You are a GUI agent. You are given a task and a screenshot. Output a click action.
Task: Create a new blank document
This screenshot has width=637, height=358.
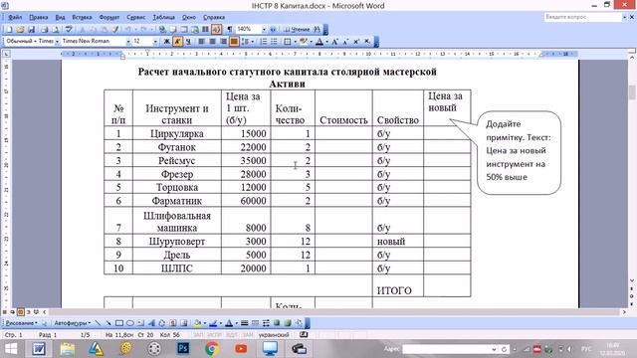9,29
